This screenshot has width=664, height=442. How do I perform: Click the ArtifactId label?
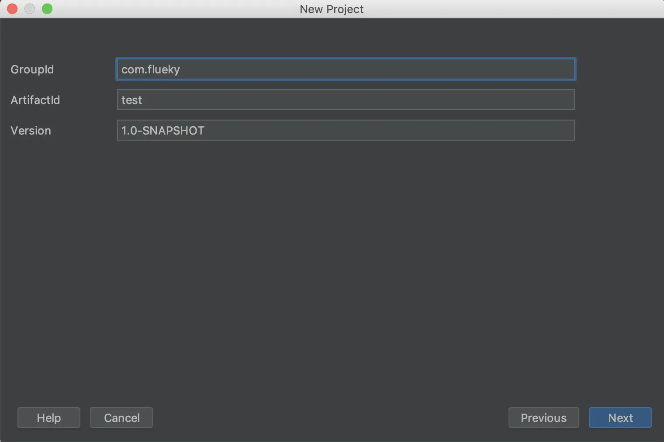click(x=35, y=100)
